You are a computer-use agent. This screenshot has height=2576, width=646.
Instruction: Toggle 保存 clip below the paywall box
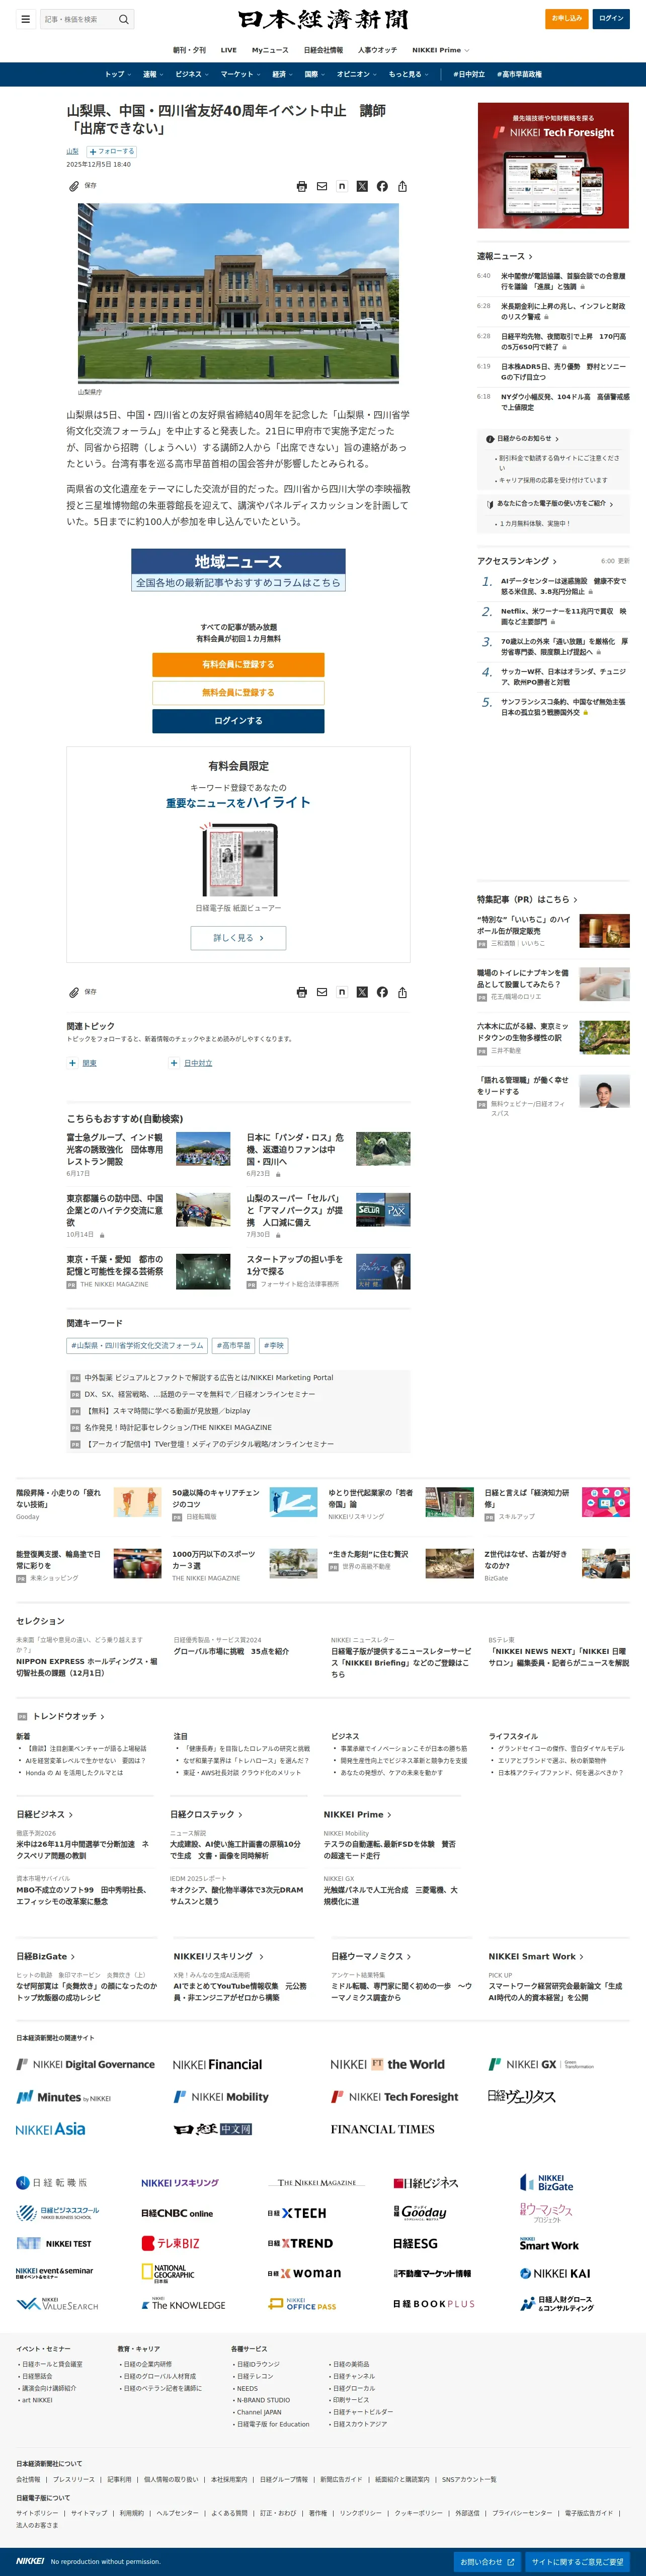pos(83,992)
